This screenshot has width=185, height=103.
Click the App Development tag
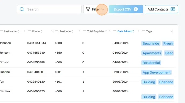click(x=156, y=72)
